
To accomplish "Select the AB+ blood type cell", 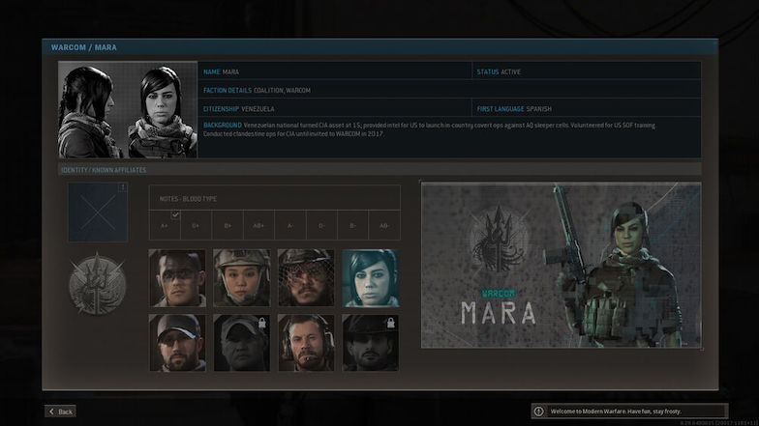I will (258, 225).
